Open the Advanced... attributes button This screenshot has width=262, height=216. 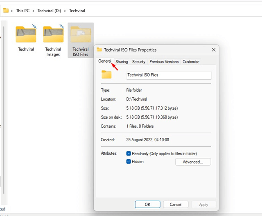(193, 162)
